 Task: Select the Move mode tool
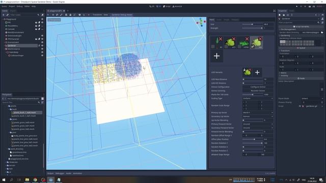pyautogui.click(x=53, y=15)
